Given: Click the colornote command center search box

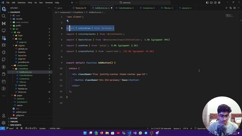Looking at the screenshot, I should tap(125, 3).
